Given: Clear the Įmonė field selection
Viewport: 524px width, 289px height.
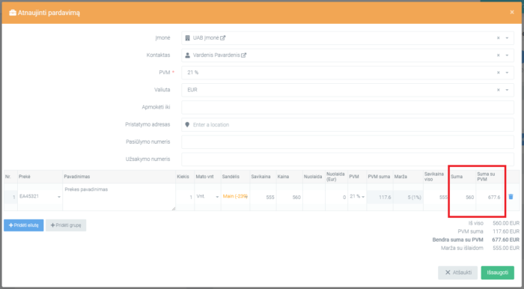Looking at the screenshot, I should point(499,38).
